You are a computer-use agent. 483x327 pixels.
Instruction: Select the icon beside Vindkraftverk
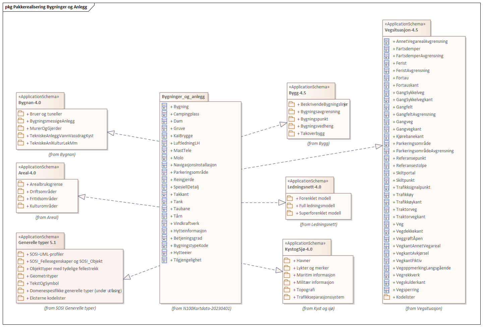click(164, 223)
